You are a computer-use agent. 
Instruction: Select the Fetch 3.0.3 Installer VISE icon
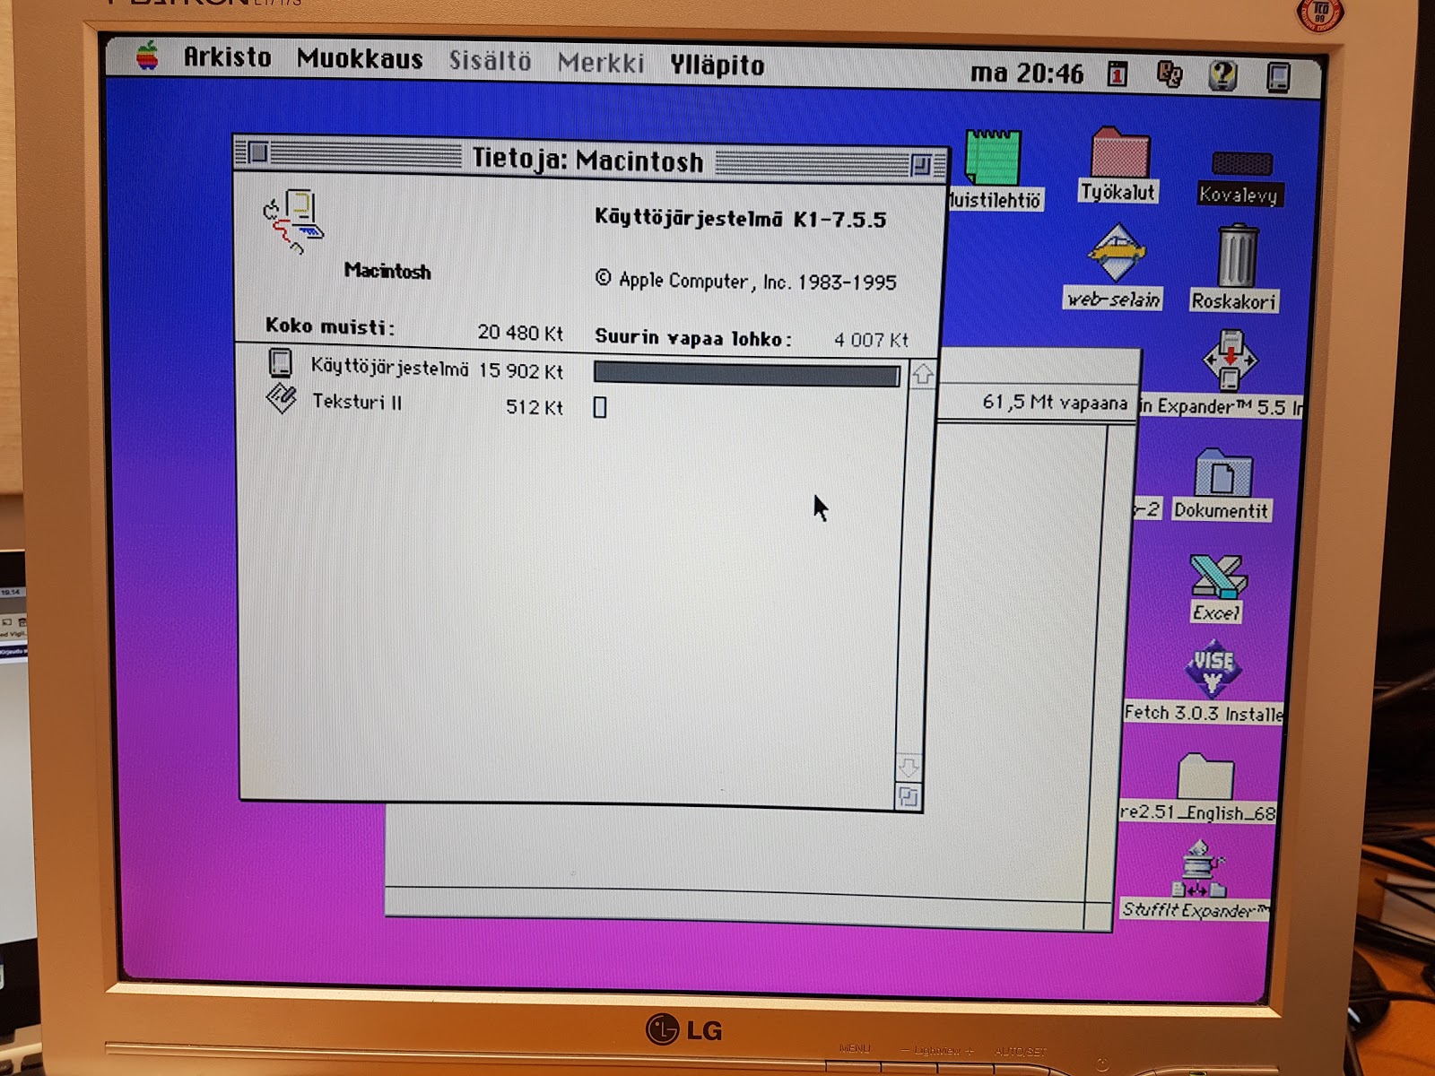coord(1213,669)
